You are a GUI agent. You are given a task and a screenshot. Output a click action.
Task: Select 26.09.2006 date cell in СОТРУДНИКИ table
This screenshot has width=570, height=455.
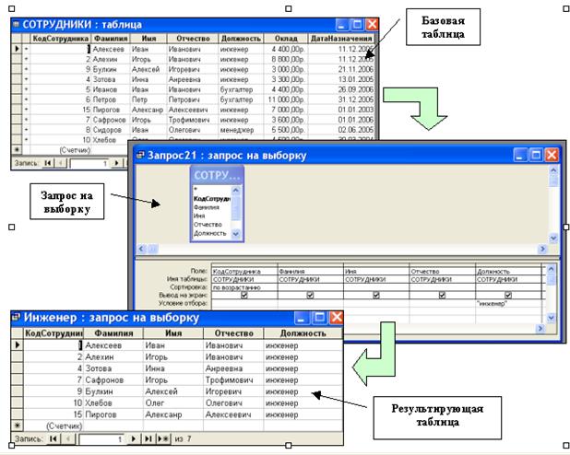[x=341, y=89]
